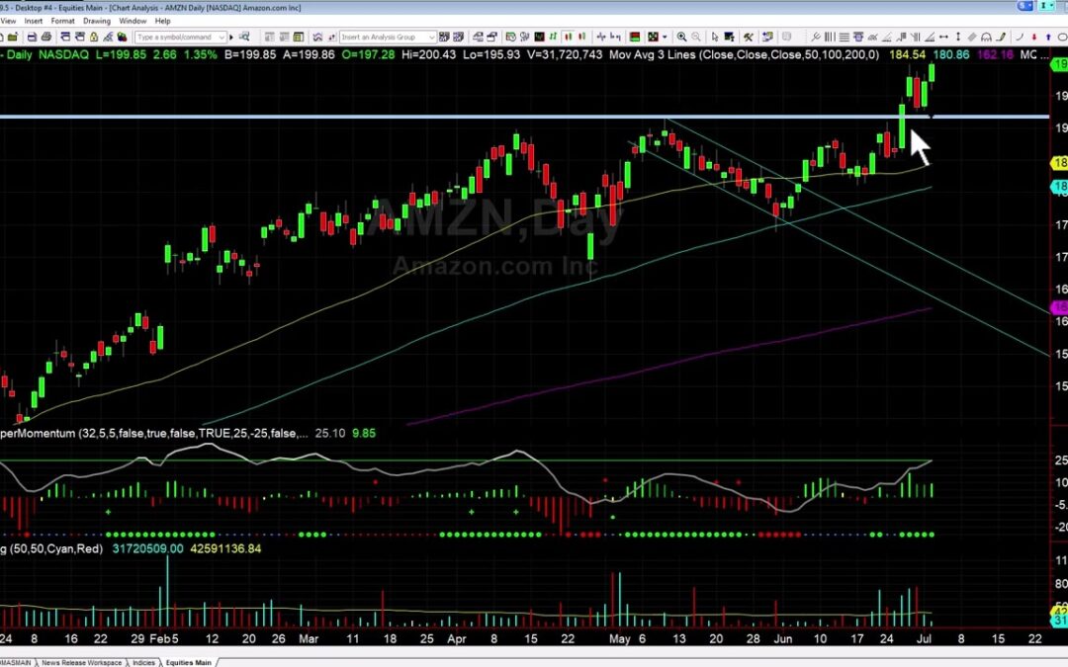This screenshot has width=1068, height=667.
Task: Select the blue up arrow drawing tool
Action: 1048,37
